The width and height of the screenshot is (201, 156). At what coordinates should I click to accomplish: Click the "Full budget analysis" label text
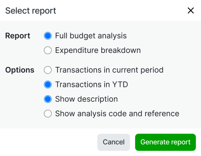(x=91, y=36)
